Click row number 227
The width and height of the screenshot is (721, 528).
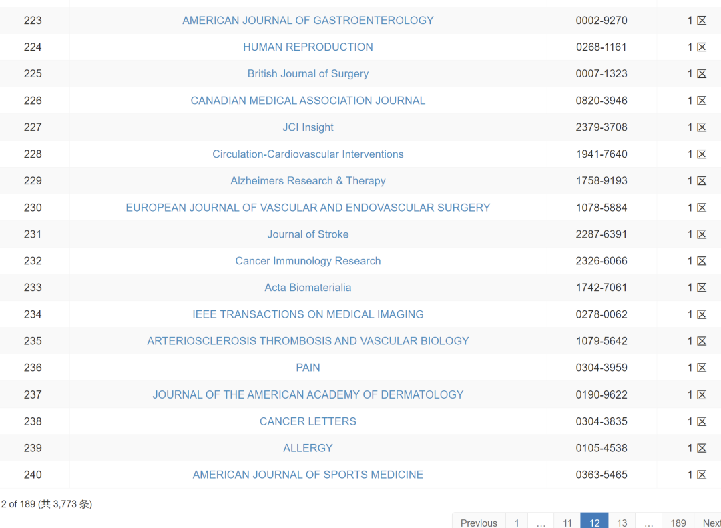click(33, 127)
